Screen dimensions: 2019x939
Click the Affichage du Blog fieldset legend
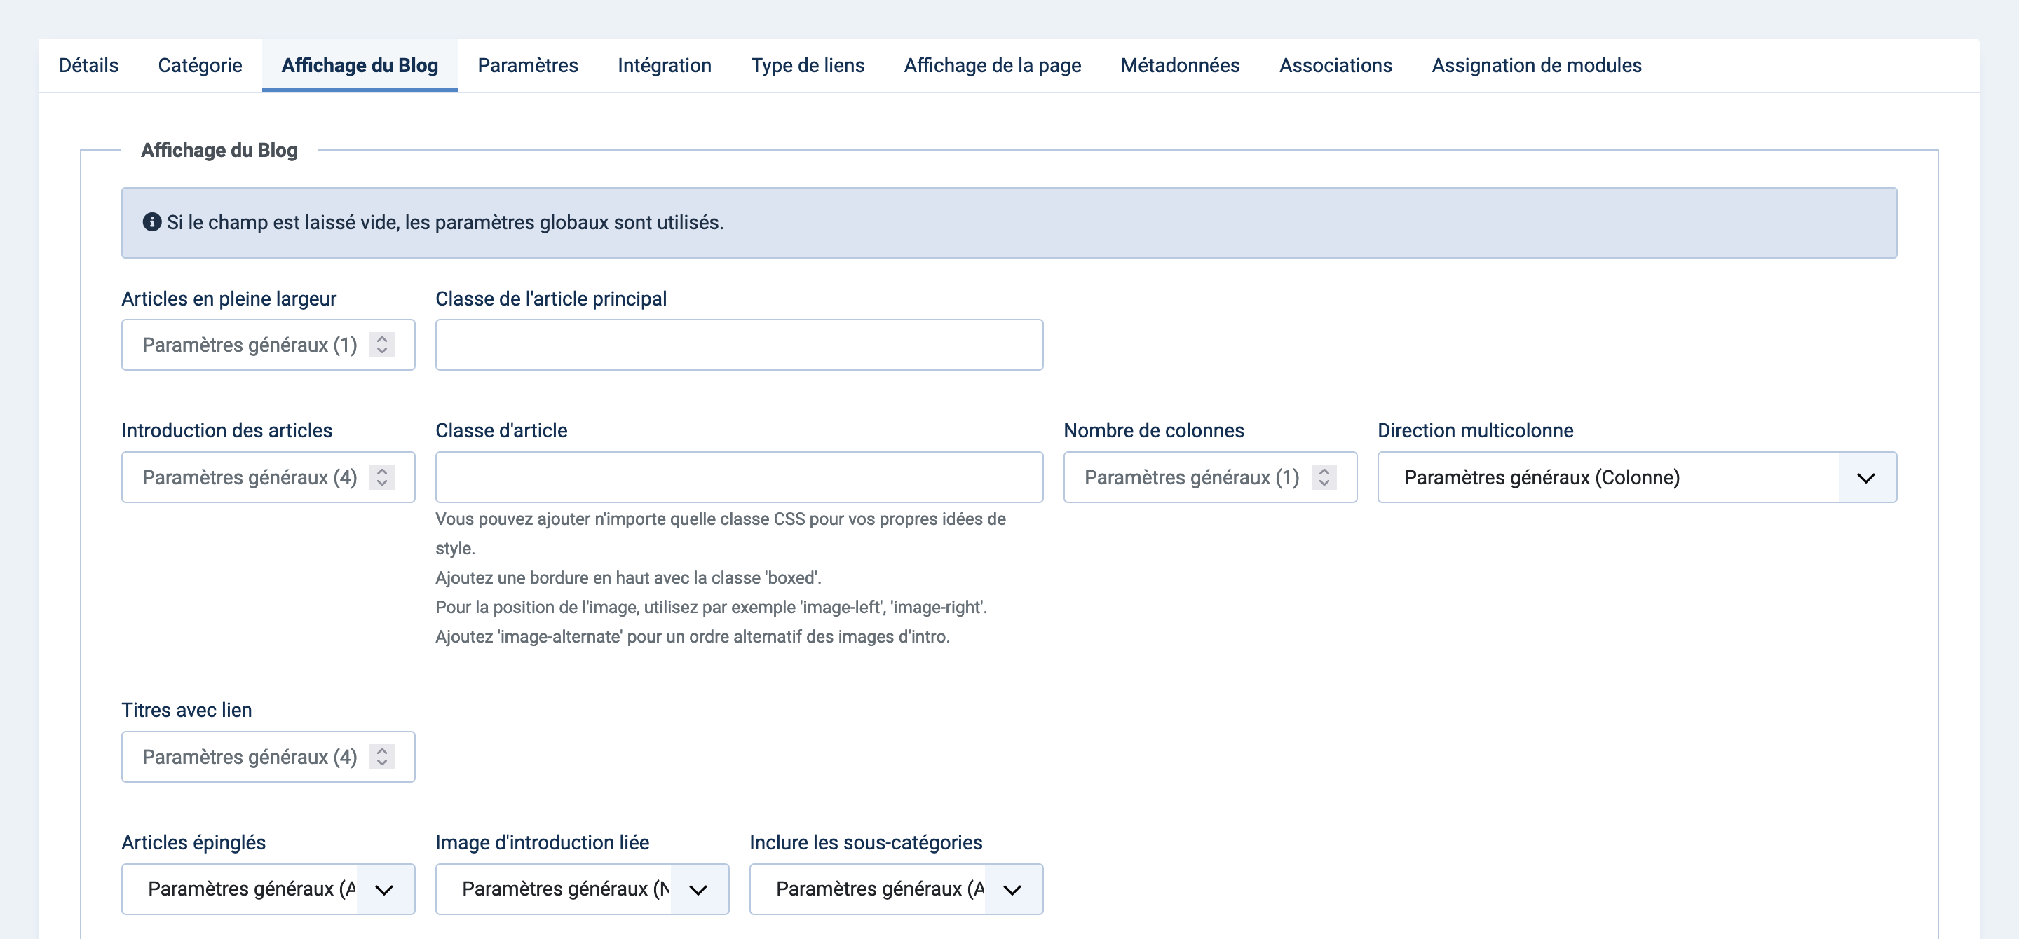(x=219, y=149)
